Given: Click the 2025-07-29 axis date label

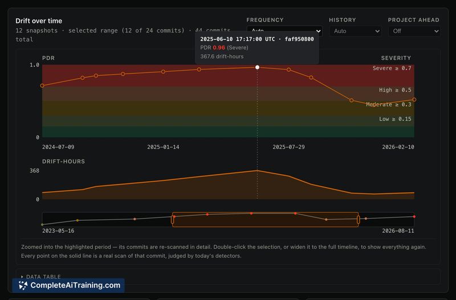Looking at the screenshot, I should [x=289, y=147].
